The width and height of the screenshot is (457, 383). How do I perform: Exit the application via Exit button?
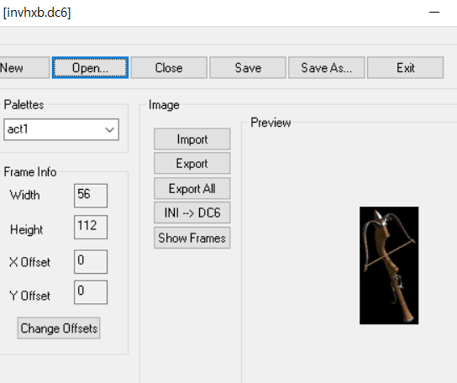click(x=406, y=68)
